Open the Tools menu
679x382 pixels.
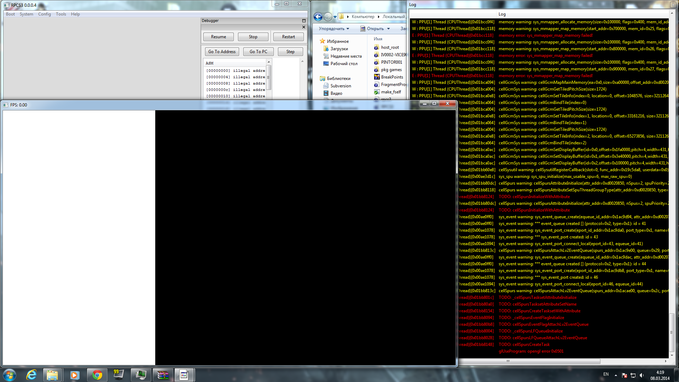click(x=61, y=14)
